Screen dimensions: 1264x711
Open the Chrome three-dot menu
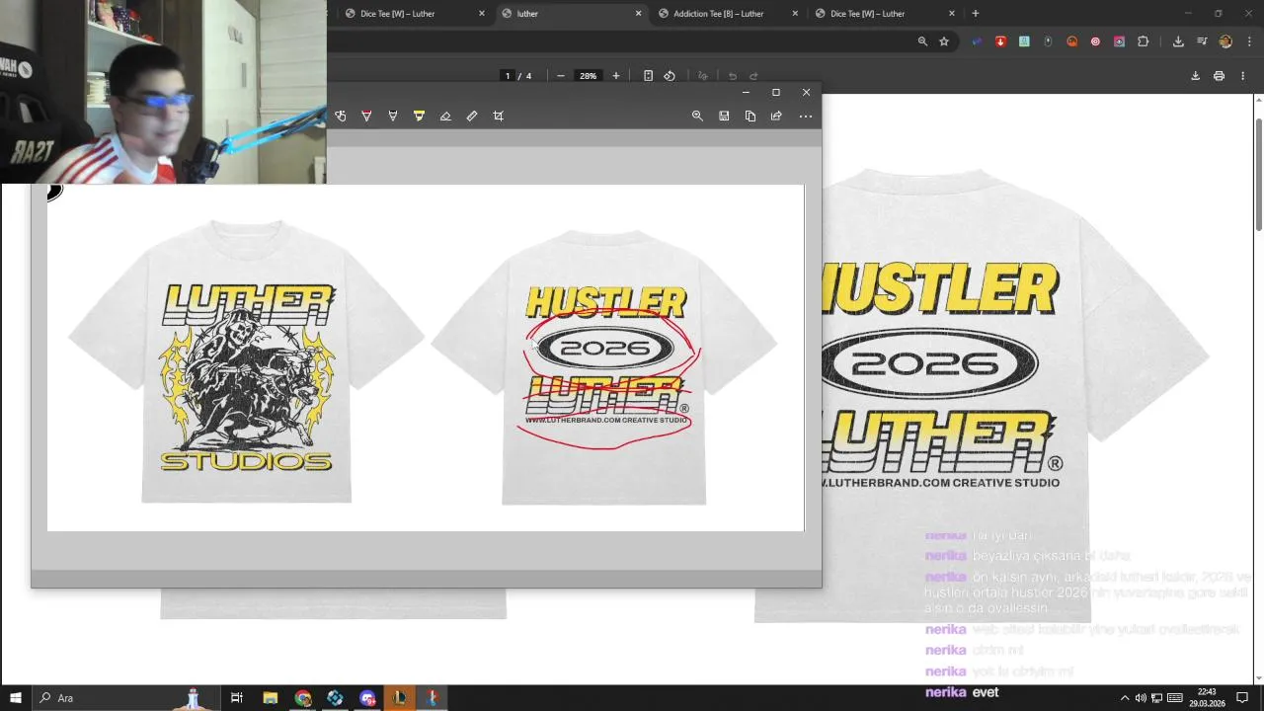click(1249, 41)
